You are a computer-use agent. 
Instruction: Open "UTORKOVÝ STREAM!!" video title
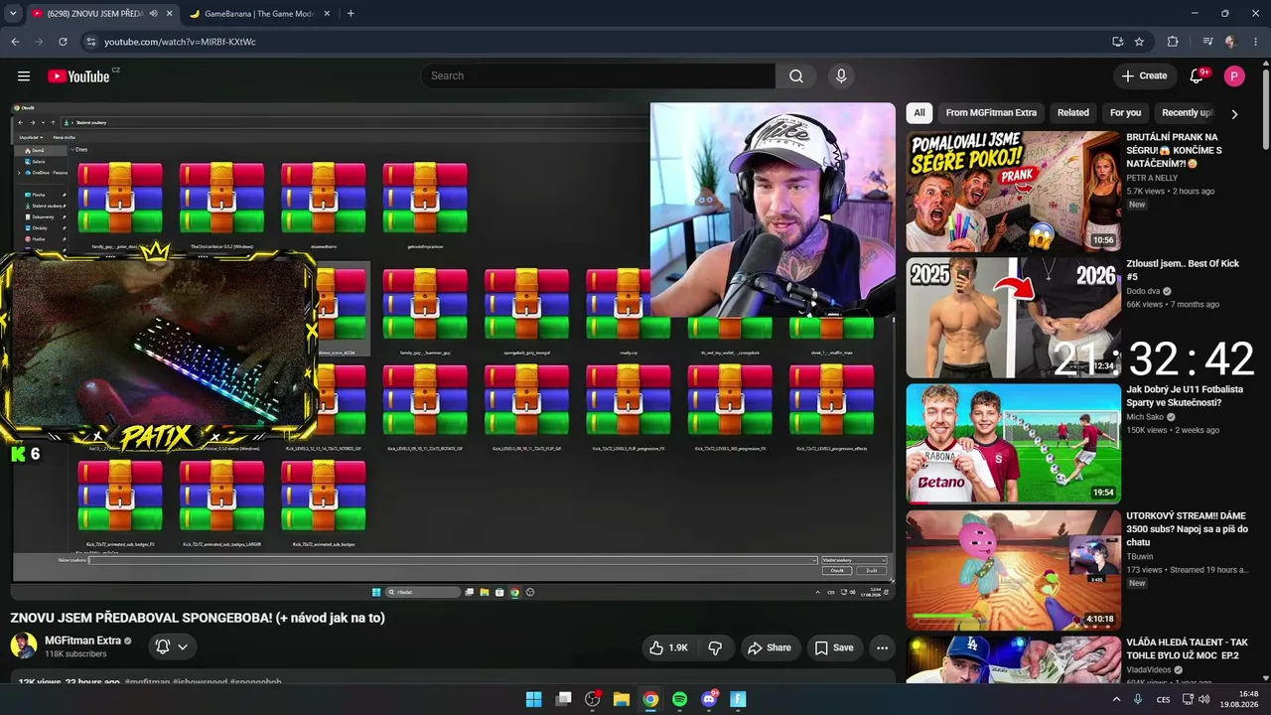click(1187, 529)
